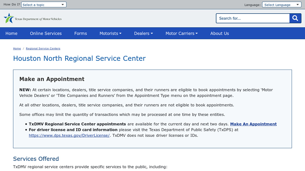Image resolution: width=305 pixels, height=171 pixels.
Task: Expand the Motorists menu
Action: (111, 33)
